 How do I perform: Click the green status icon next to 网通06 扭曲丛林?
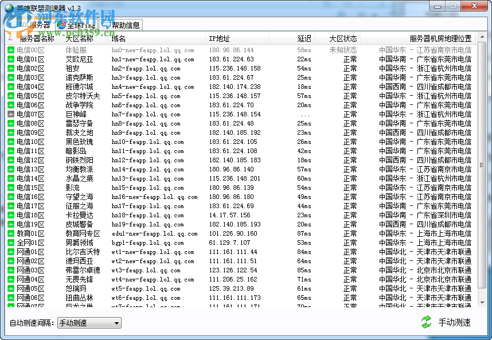click(11, 298)
